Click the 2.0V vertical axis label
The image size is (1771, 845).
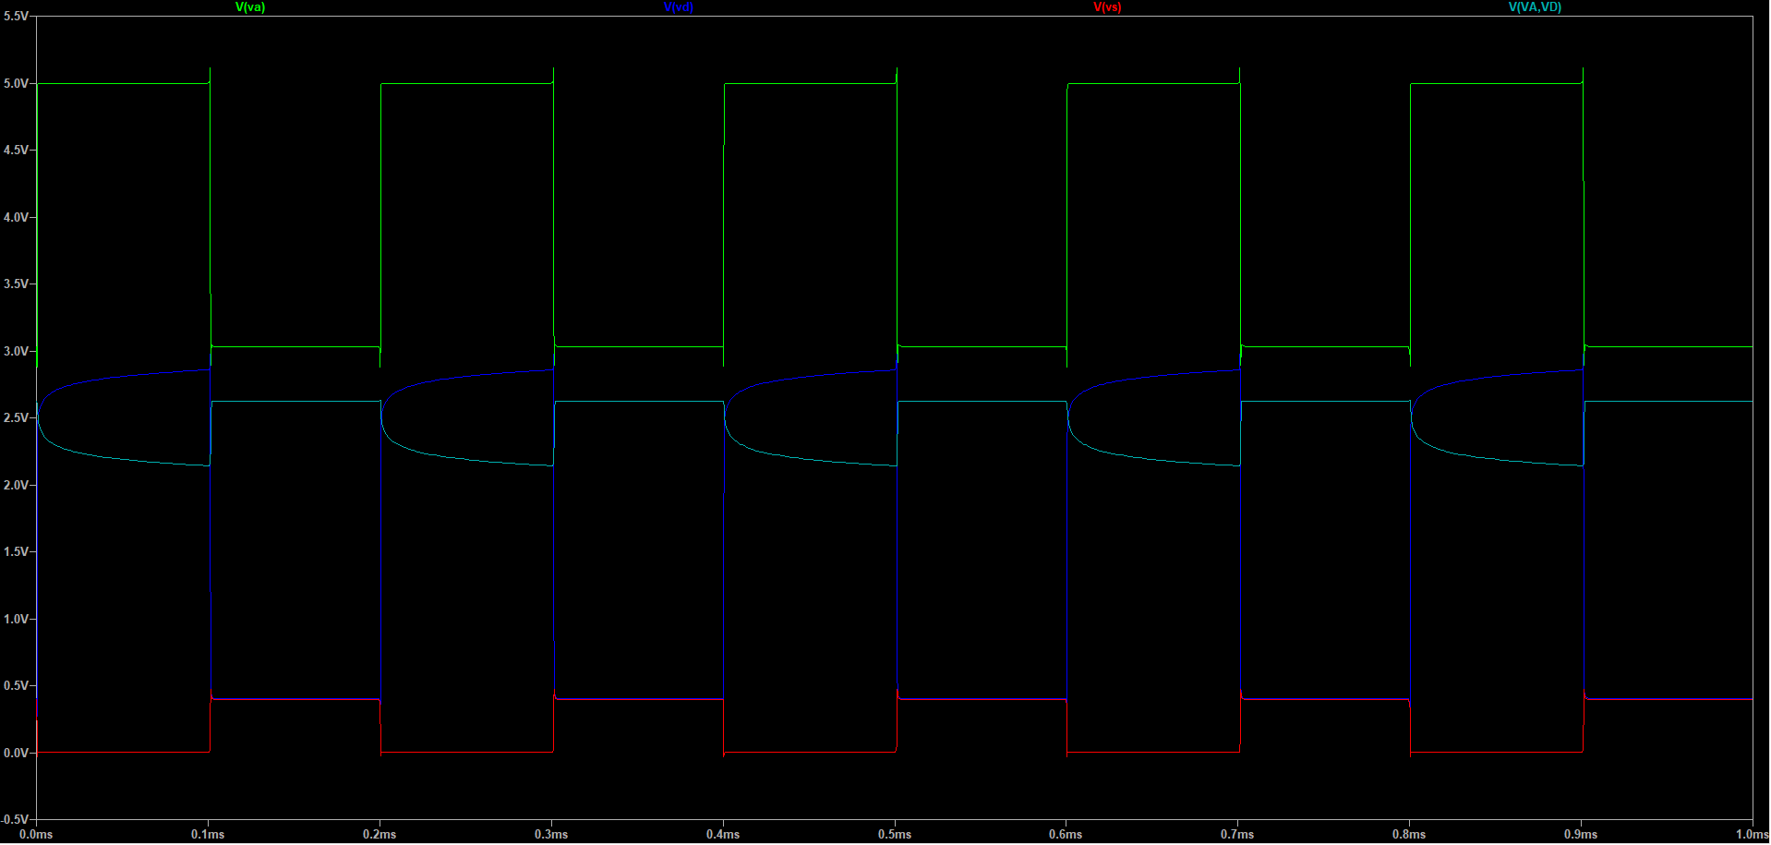16,485
